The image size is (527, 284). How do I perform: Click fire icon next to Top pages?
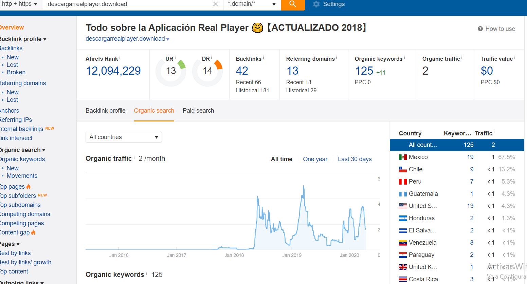pyautogui.click(x=29, y=187)
